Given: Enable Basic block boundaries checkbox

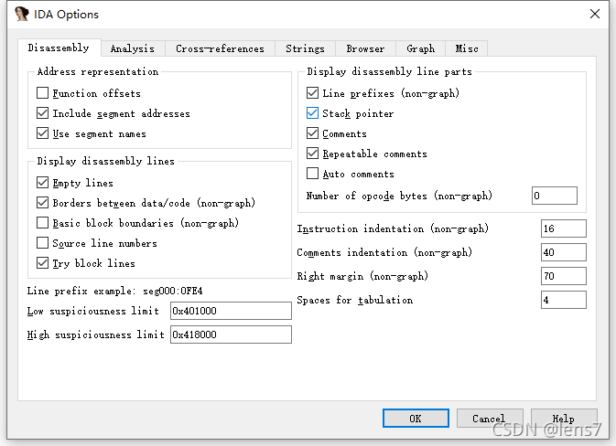Looking at the screenshot, I should point(42,222).
